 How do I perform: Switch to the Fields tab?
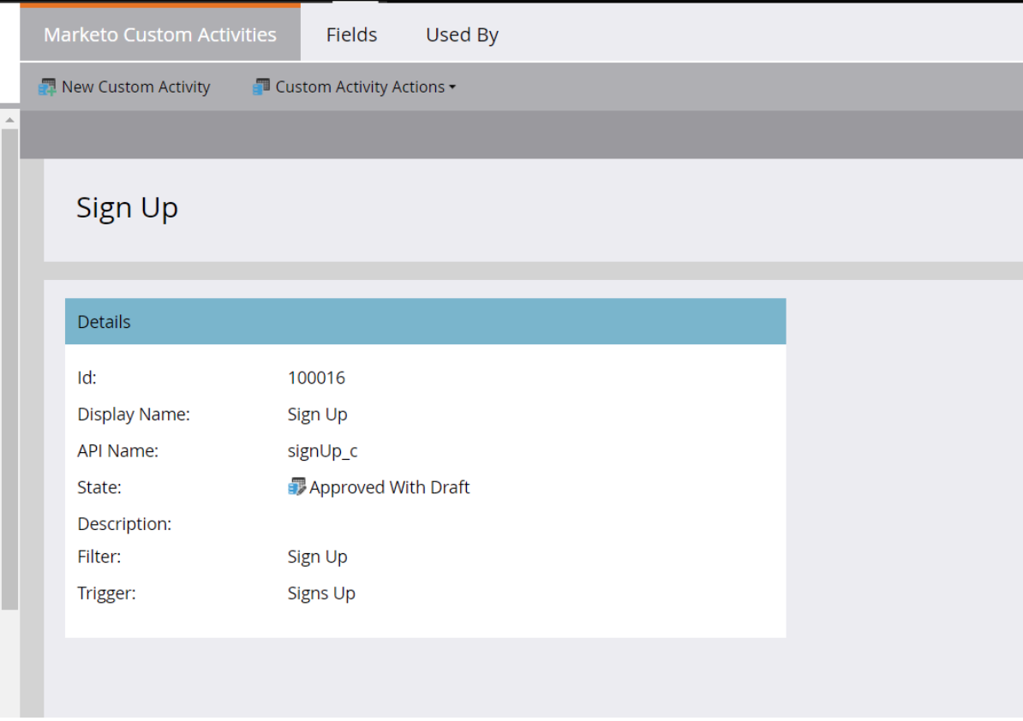(350, 34)
